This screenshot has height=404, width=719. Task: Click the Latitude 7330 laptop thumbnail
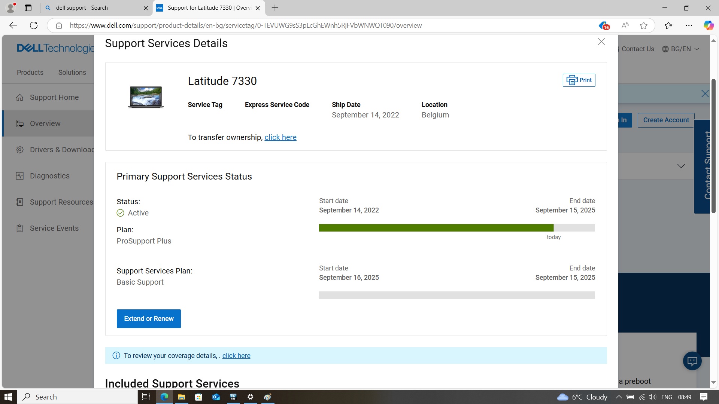click(x=146, y=97)
